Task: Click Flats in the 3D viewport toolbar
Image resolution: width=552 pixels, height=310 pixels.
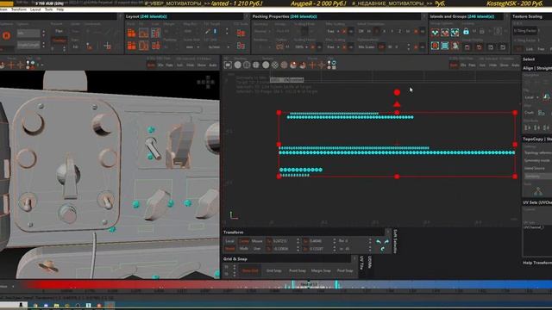Action: click(x=169, y=65)
